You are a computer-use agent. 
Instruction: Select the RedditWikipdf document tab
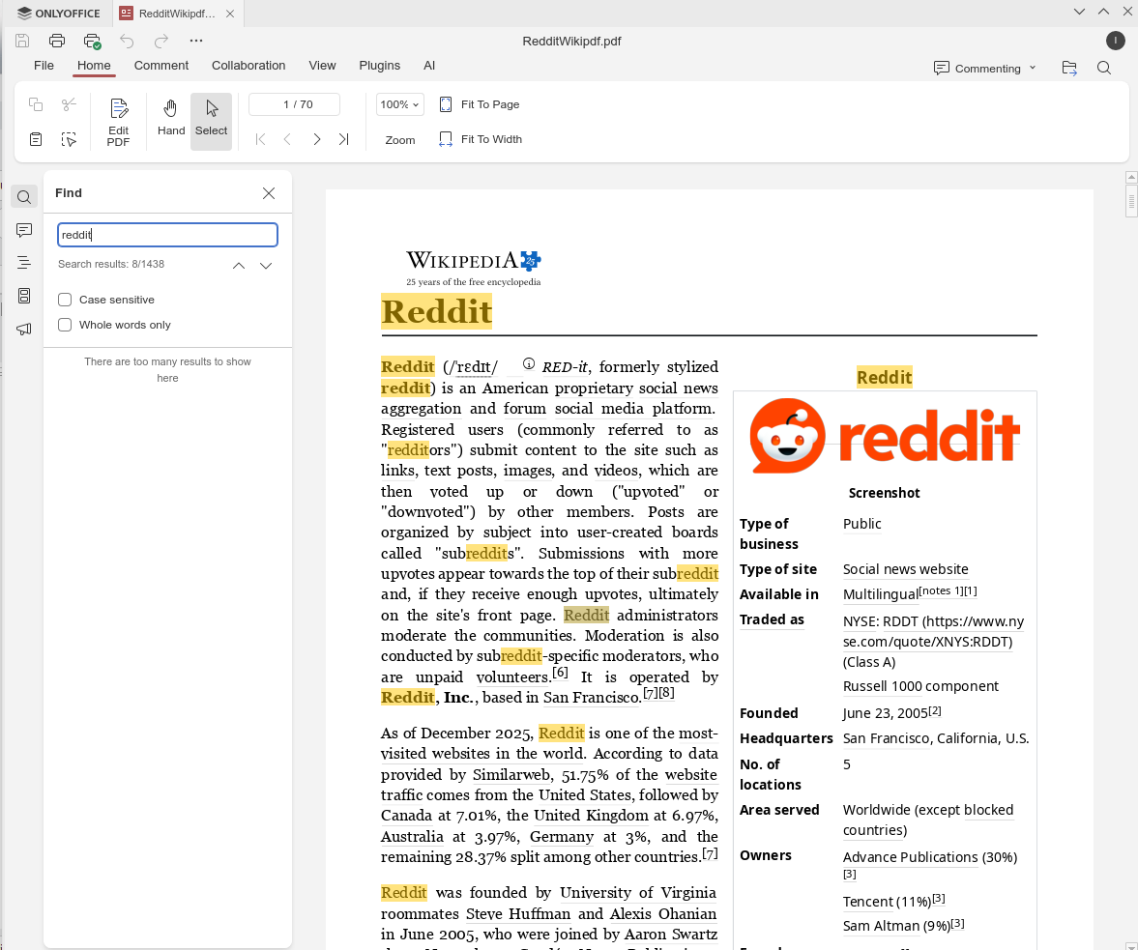177,14
